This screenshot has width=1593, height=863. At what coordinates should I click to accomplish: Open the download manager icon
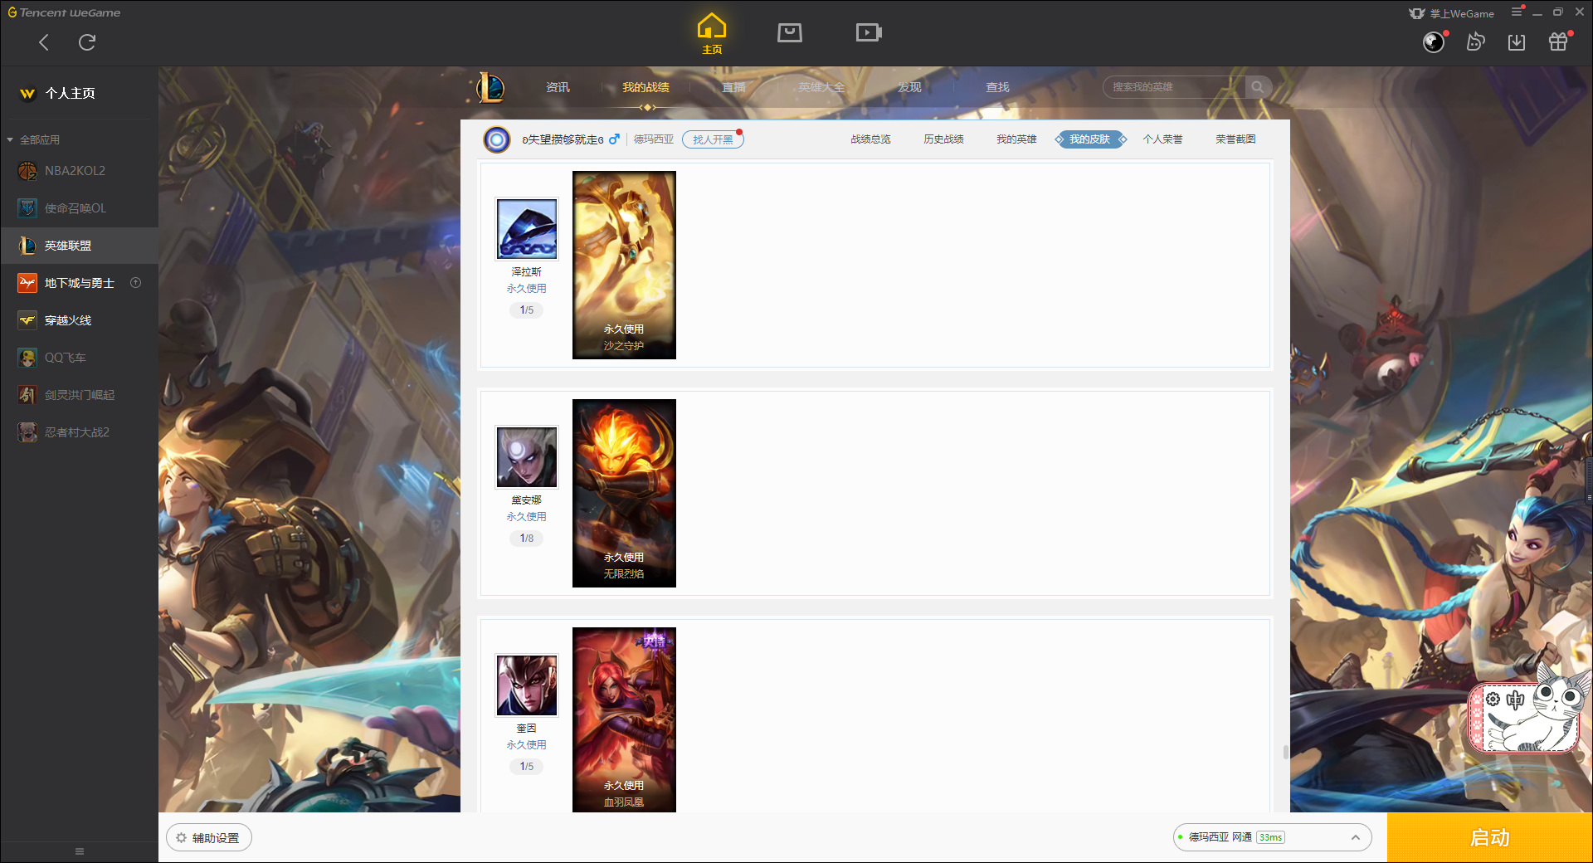(x=1517, y=42)
